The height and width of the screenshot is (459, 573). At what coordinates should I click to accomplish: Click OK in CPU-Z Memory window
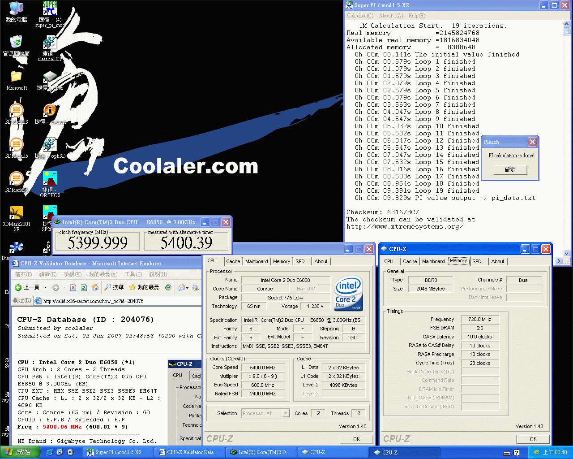coord(533,439)
